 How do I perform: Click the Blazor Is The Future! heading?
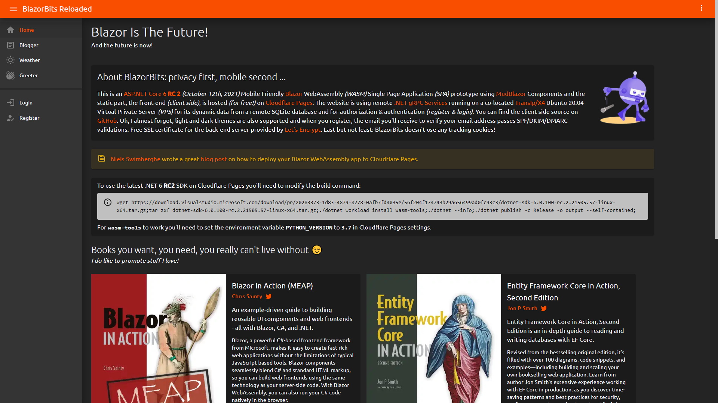coord(150,32)
